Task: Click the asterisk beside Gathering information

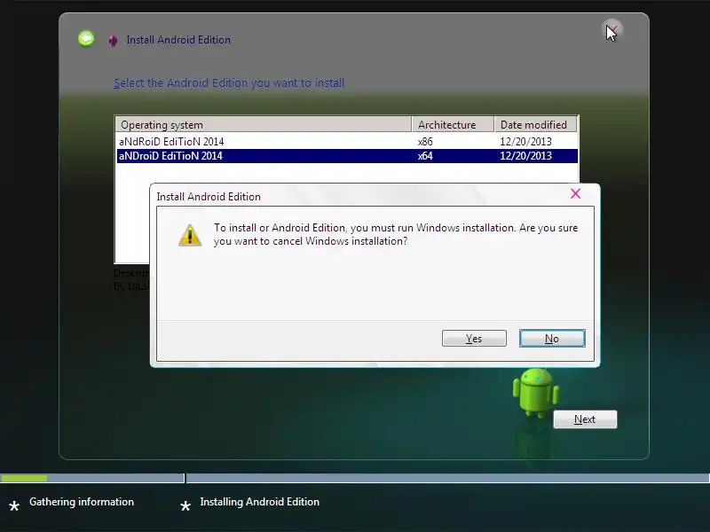Action: pyautogui.click(x=14, y=505)
